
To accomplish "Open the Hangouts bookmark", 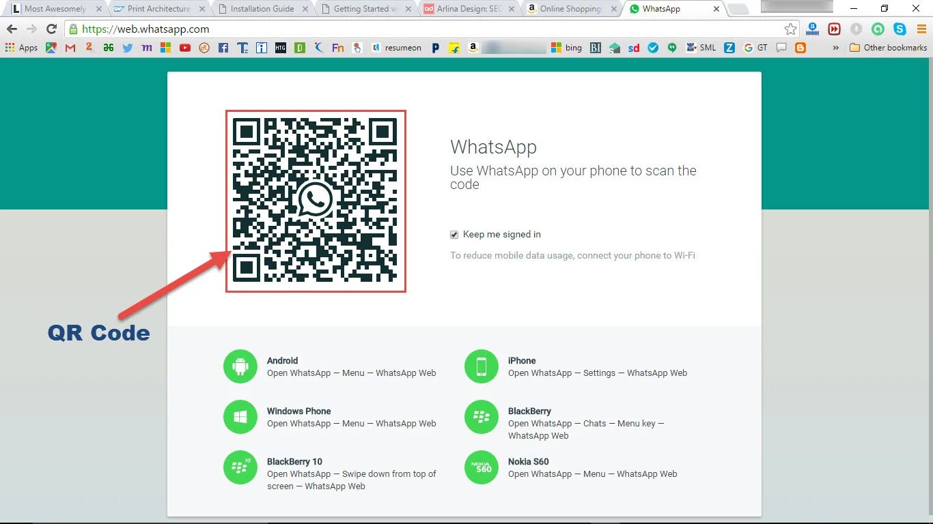I will [x=672, y=48].
